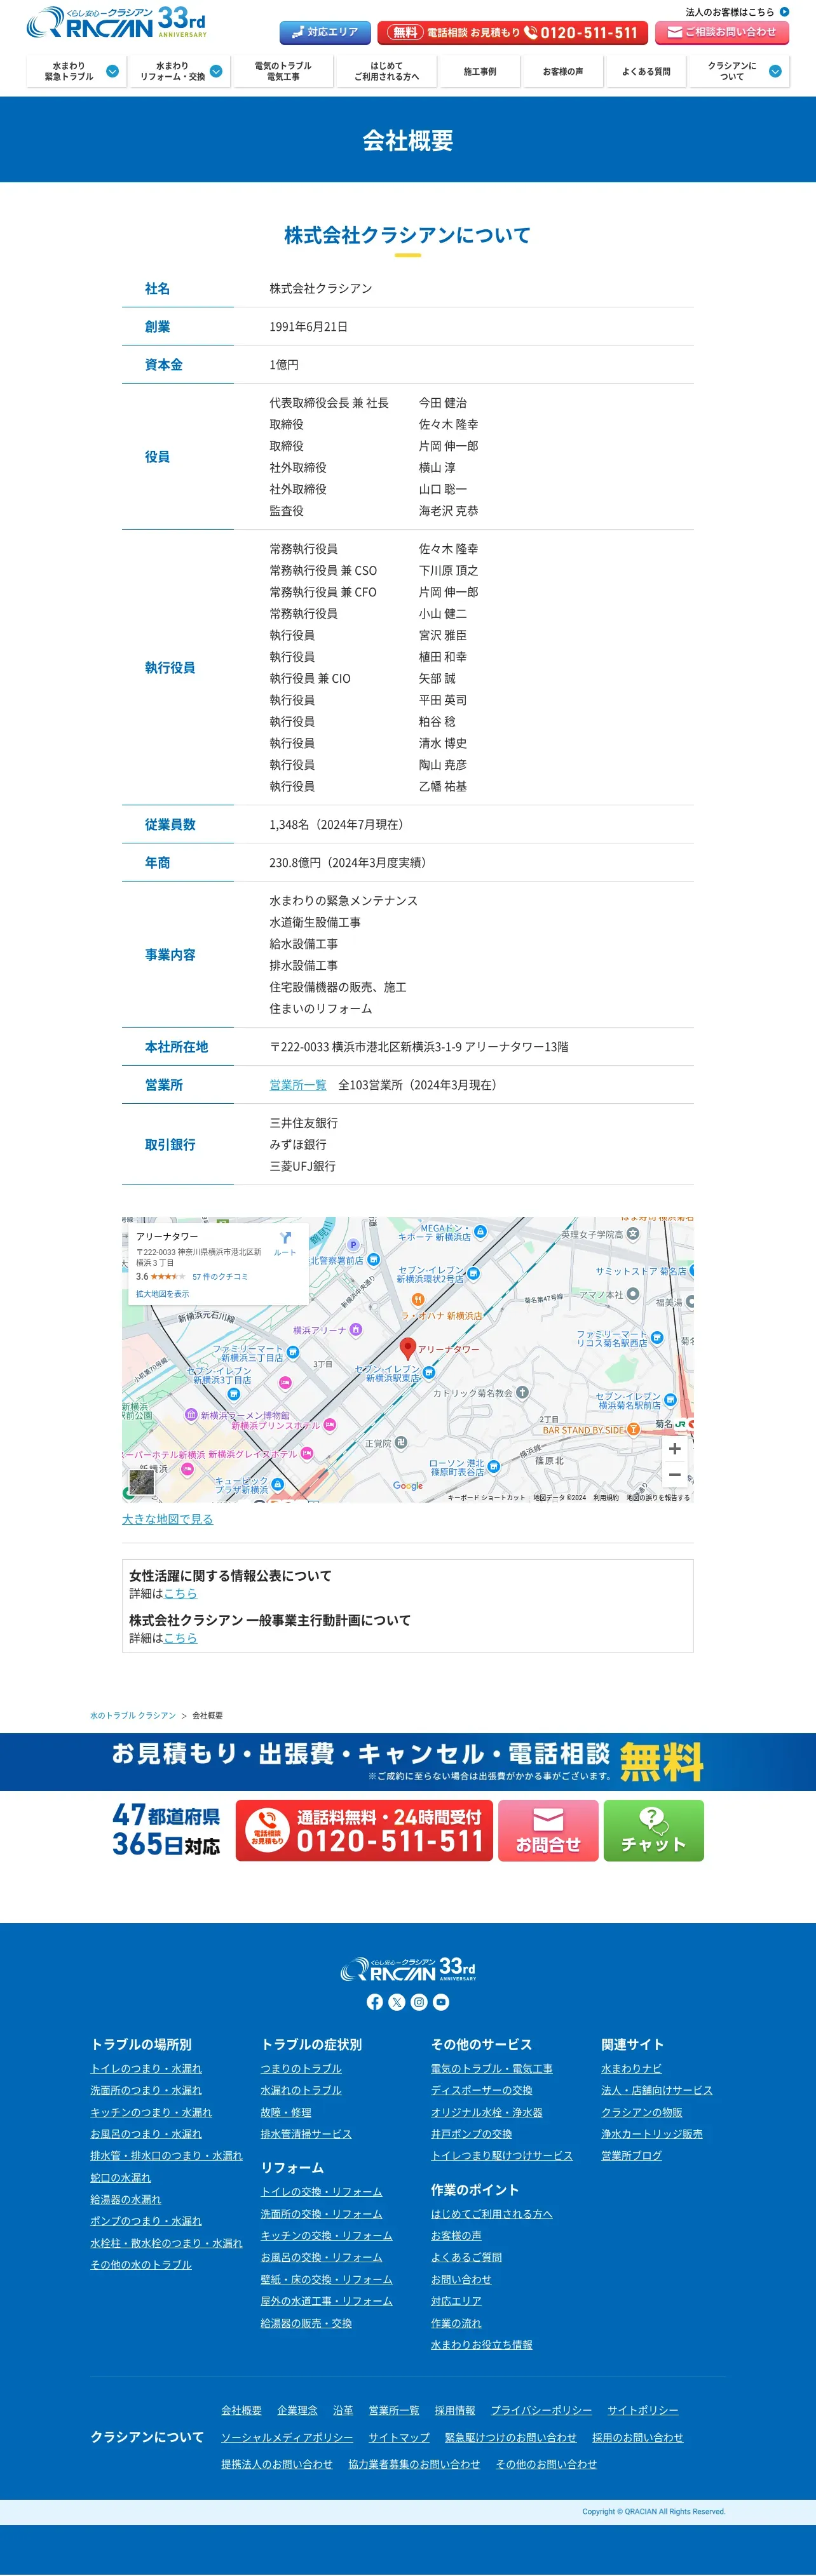Click the 本社所在地 address text
The image size is (816, 2576).
[x=419, y=1046]
